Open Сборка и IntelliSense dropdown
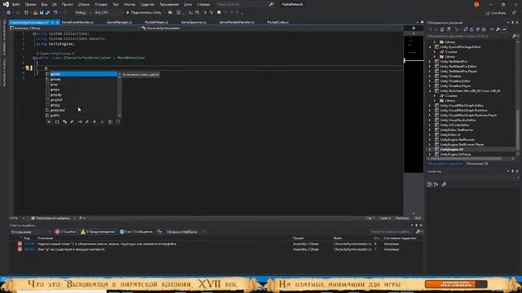The width and height of the screenshot is (522, 293). pos(185,231)
